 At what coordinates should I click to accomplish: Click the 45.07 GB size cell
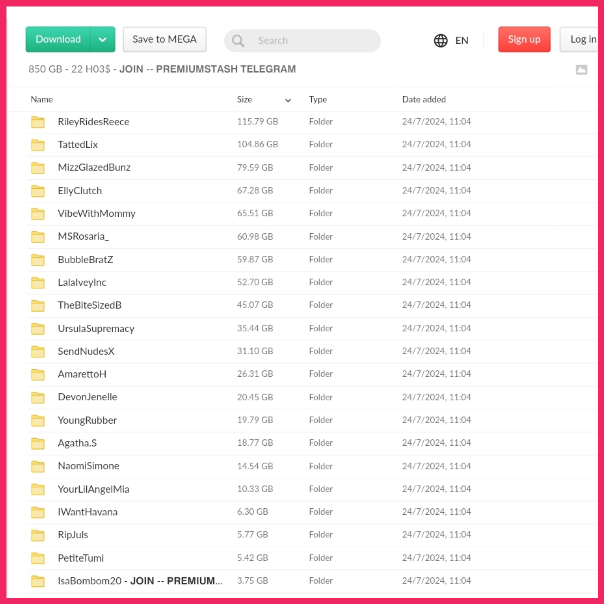[x=255, y=305]
